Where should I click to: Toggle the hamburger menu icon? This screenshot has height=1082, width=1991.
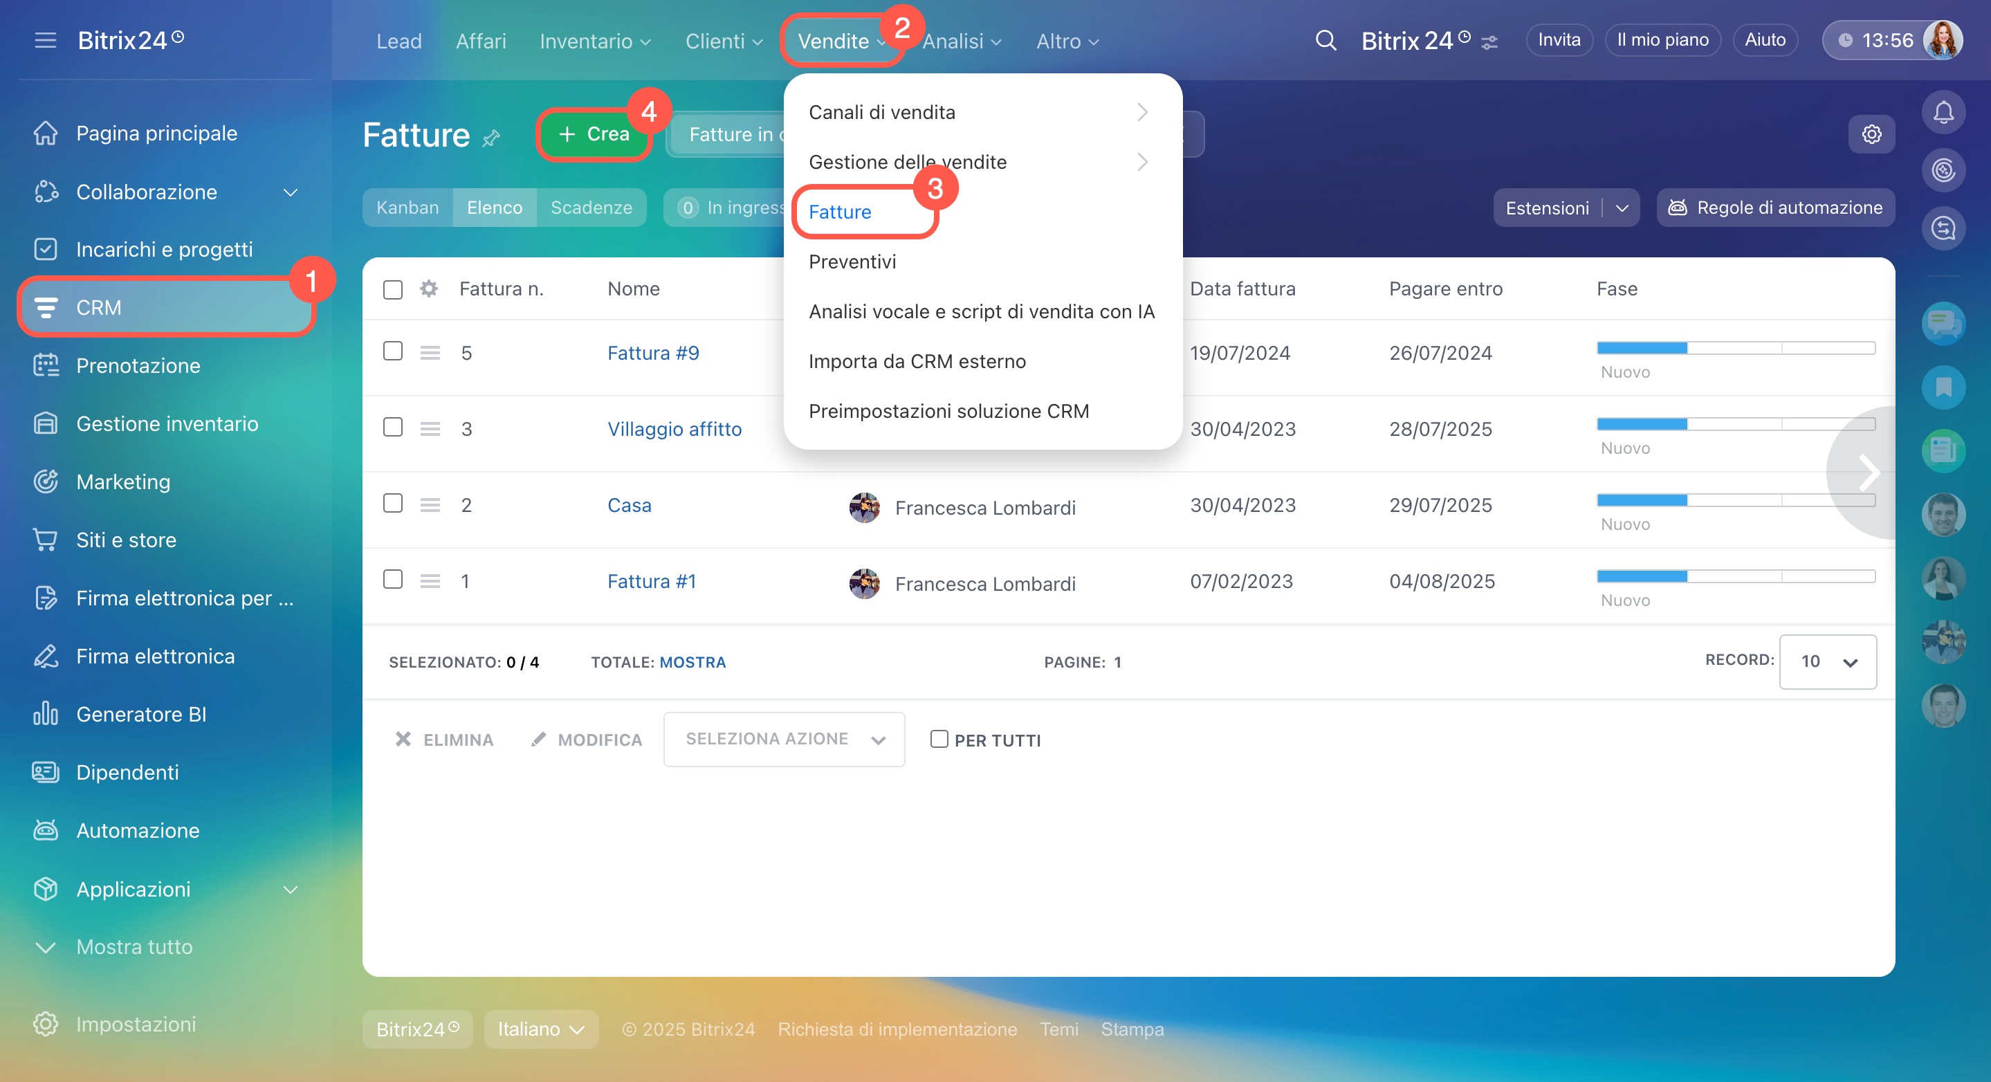46,40
